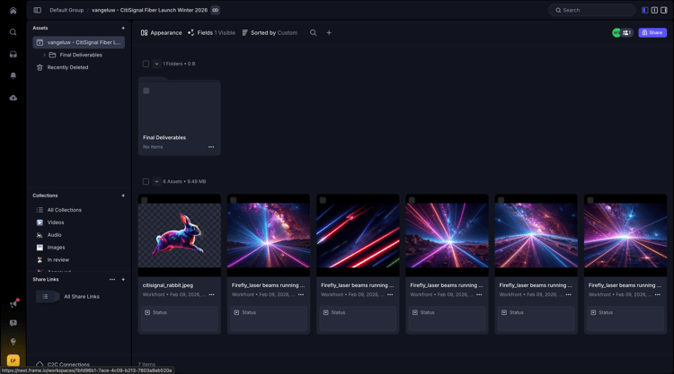Open the Status field on citisignal_rabbit.jpeg card
Screen dimensions: 674x374
pyautogui.click(x=179, y=317)
